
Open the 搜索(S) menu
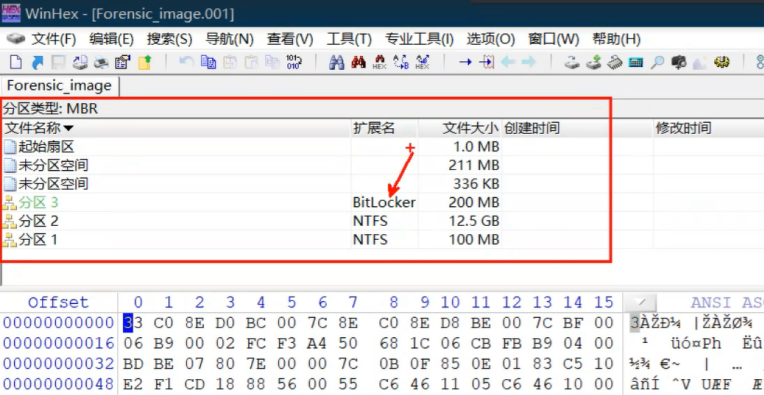(170, 39)
